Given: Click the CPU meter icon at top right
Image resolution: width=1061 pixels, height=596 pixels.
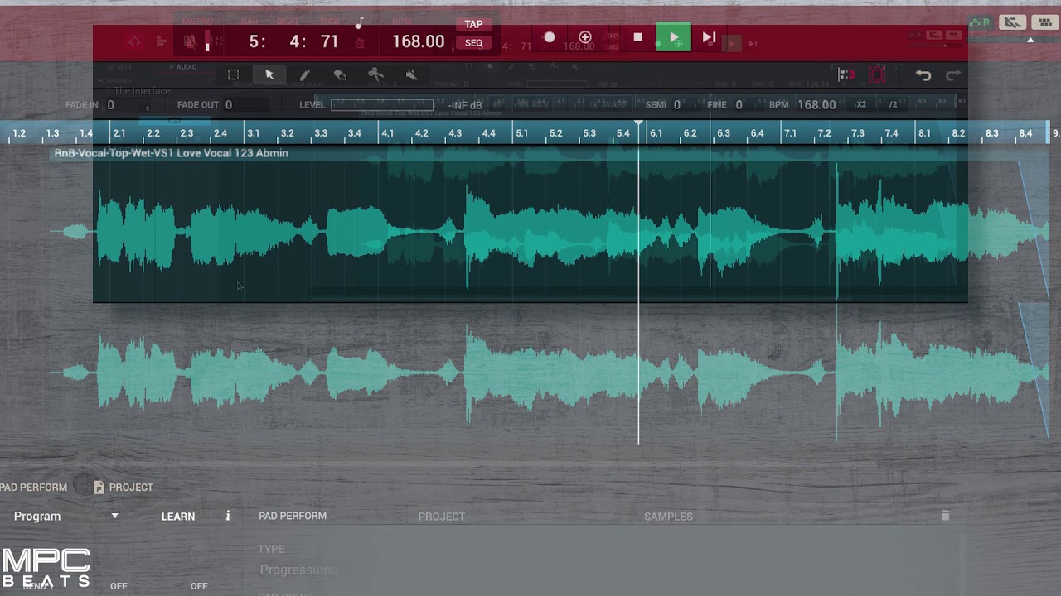Looking at the screenshot, I should tap(979, 22).
